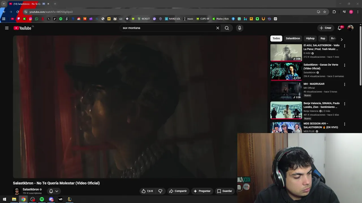362x203 pixels.
Task: Open the TikTok bookmark
Action: (55, 19)
